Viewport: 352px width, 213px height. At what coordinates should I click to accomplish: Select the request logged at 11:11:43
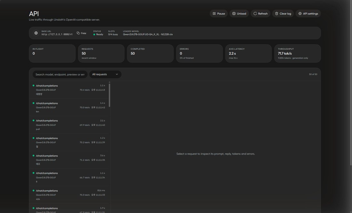(69, 90)
